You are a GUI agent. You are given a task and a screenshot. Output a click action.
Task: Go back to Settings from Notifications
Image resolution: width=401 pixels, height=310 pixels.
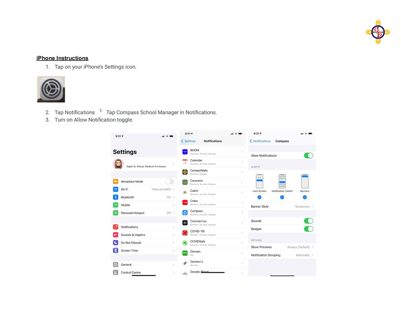(188, 141)
